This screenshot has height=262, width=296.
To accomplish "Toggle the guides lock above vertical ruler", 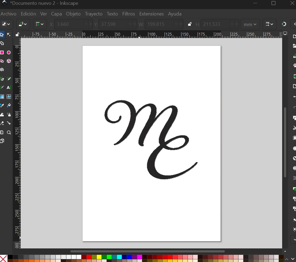I will (17, 35).
